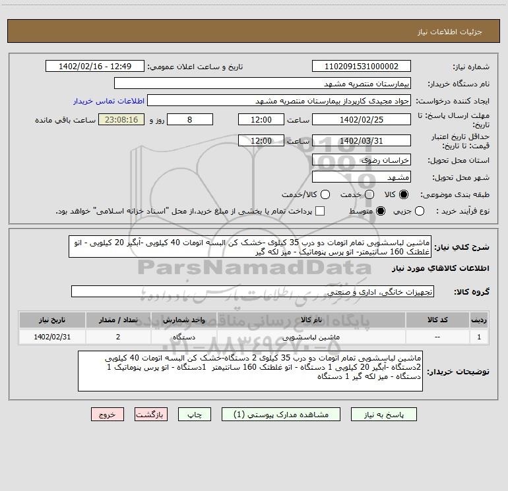Click the response deadline time field 12:00
Viewport: 508px width, 491px height.
coord(261,119)
